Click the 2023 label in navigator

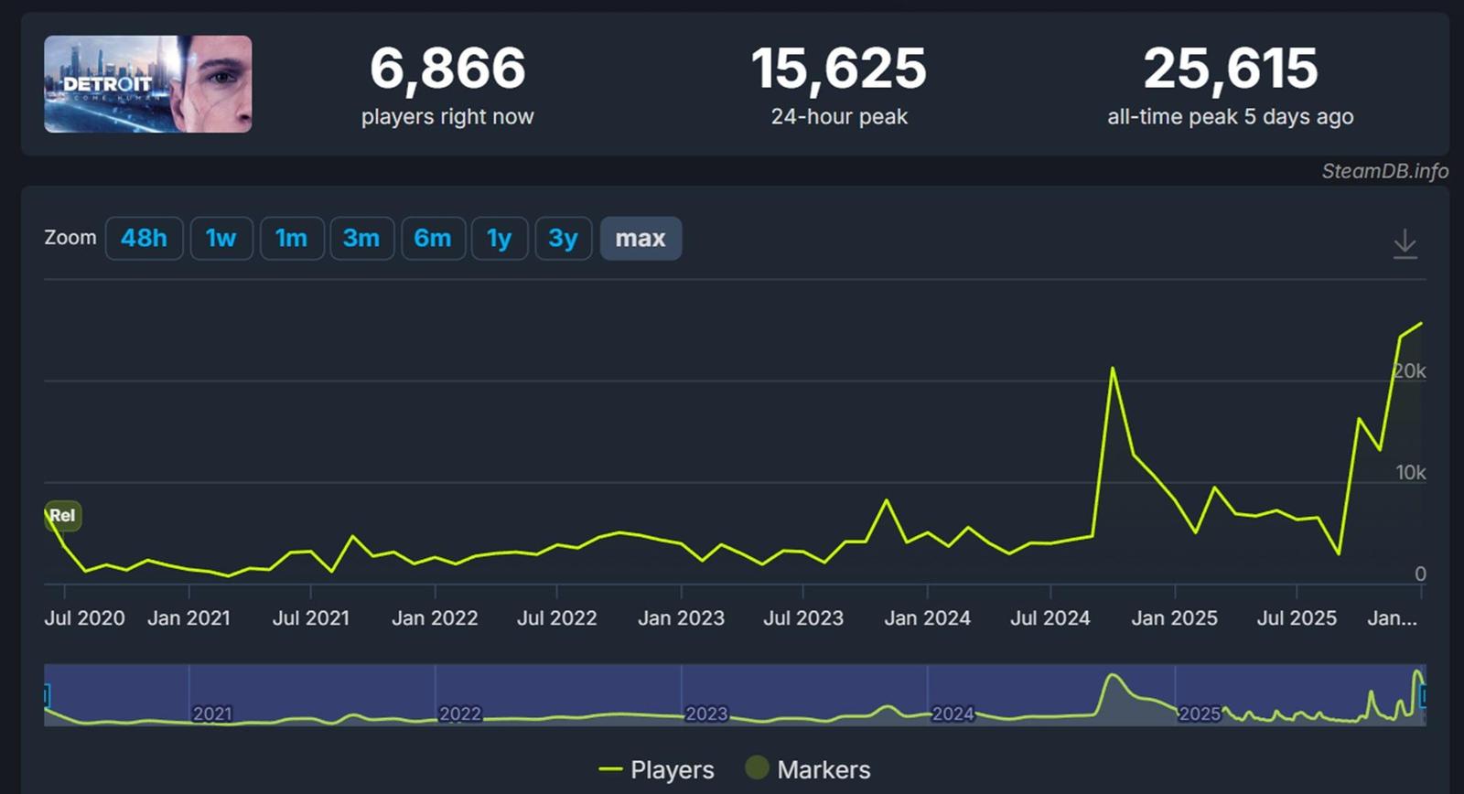[706, 714]
